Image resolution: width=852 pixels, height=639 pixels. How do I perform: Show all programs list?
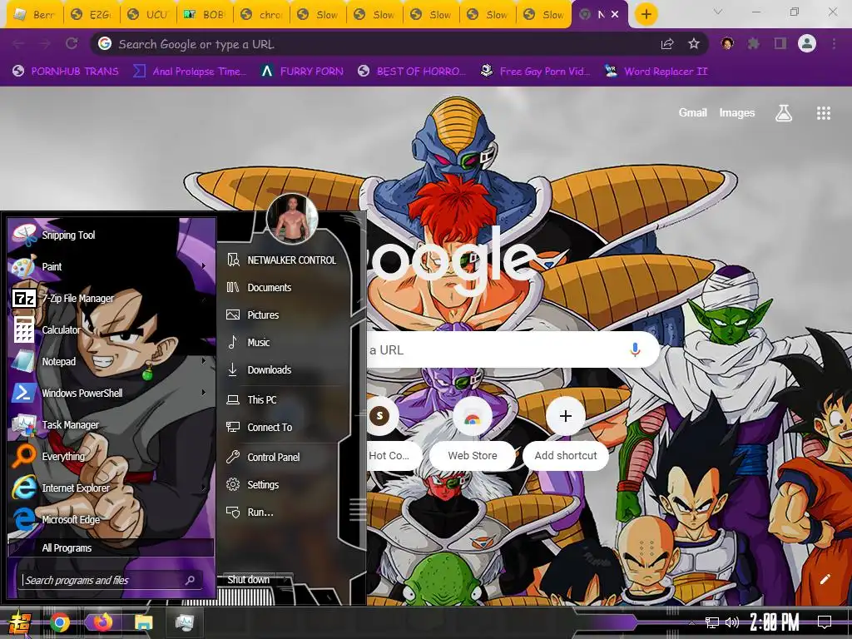tap(111, 548)
